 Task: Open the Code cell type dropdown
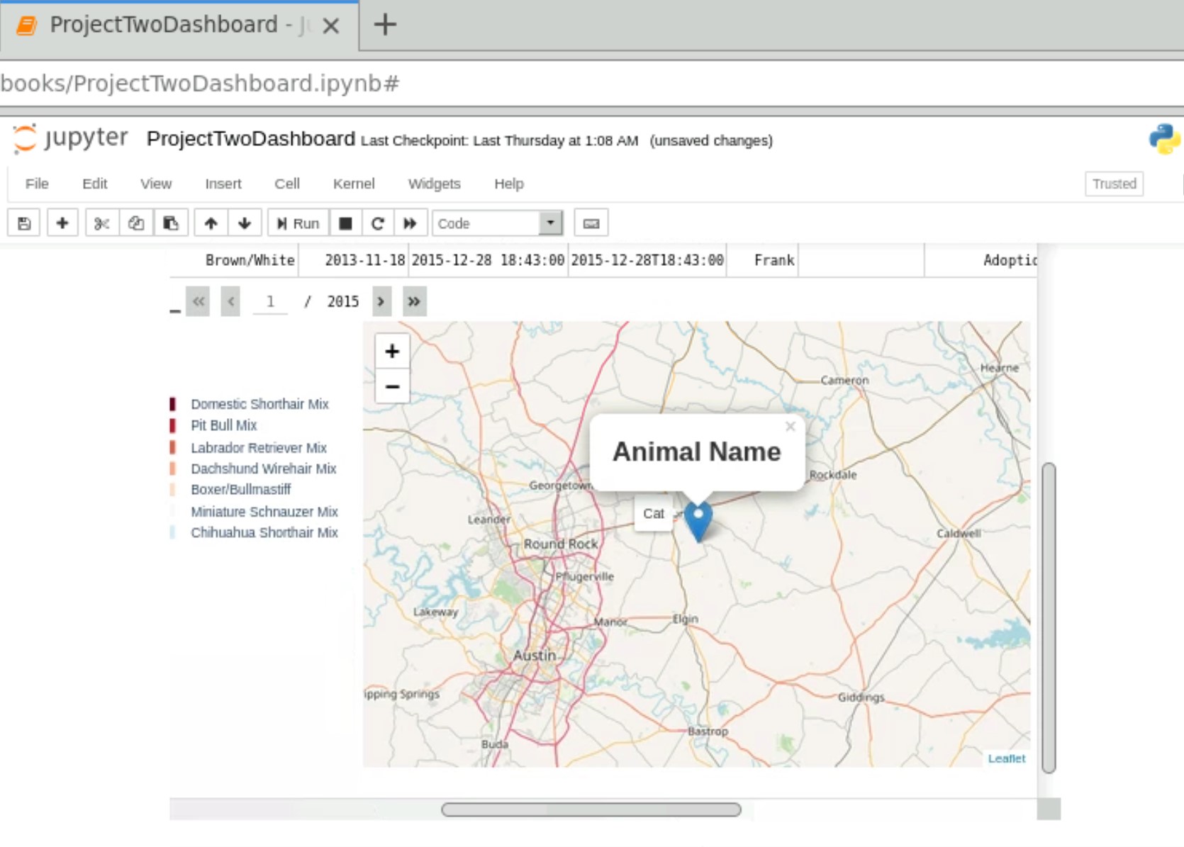point(497,223)
